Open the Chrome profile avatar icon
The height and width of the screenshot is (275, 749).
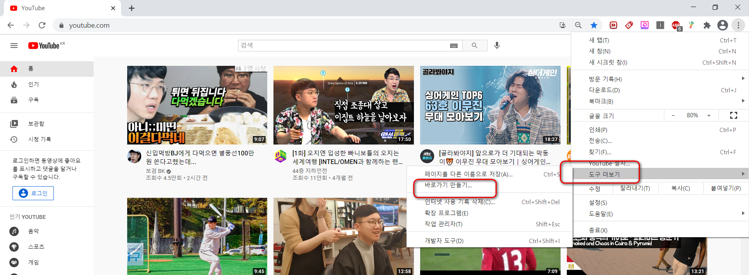coord(722,25)
